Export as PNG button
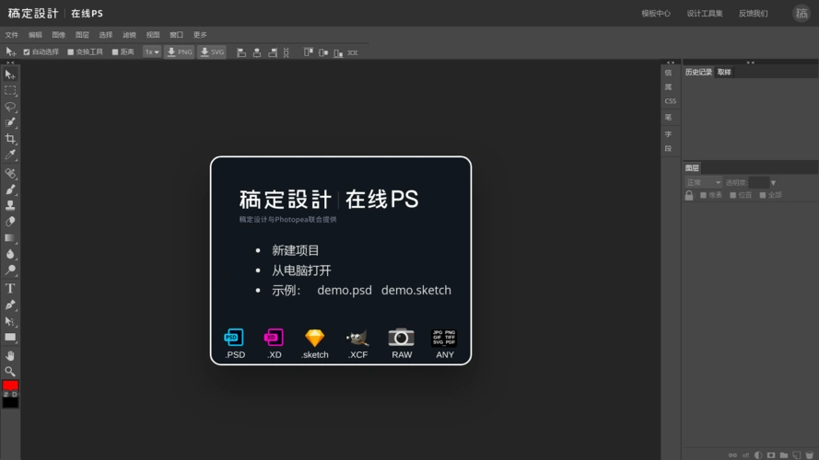 tap(179, 52)
